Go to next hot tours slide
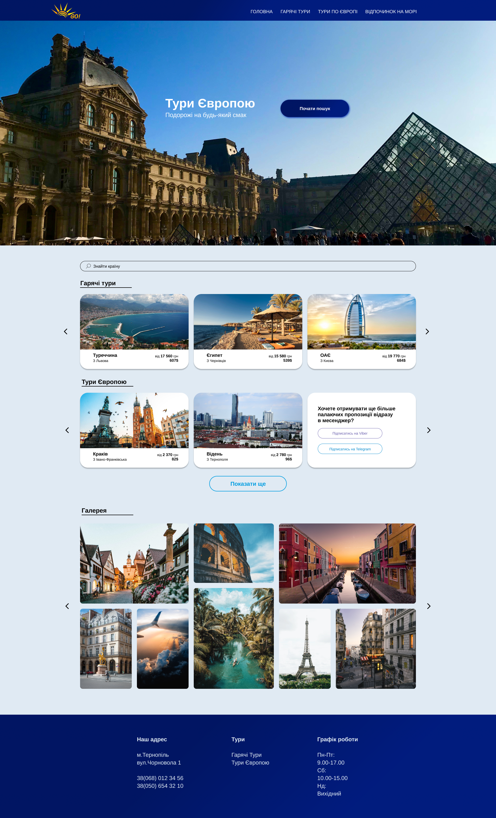This screenshot has height=818, width=496. 427,331
